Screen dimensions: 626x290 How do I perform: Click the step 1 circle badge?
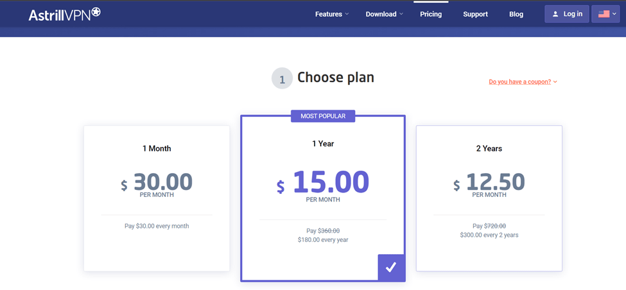click(x=282, y=79)
